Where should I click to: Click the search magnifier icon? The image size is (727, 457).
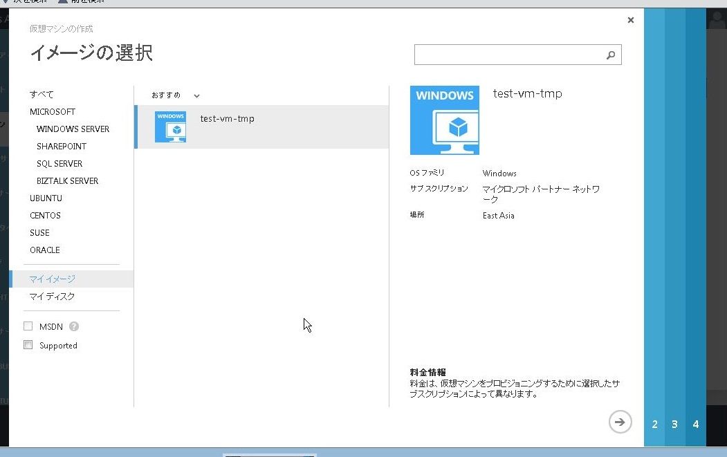[611, 55]
